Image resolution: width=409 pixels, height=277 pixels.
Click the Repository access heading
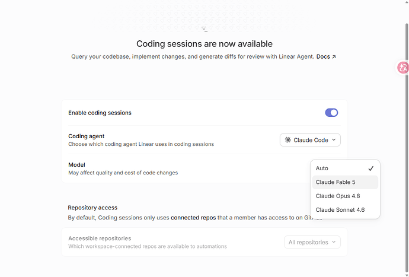(x=92, y=208)
